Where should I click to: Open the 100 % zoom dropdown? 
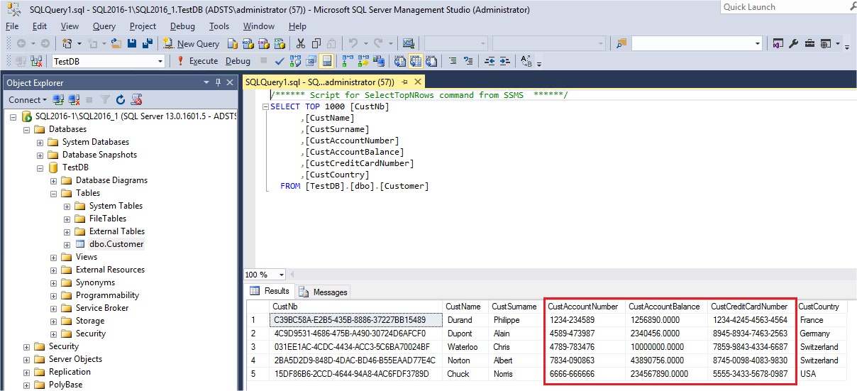[282, 275]
